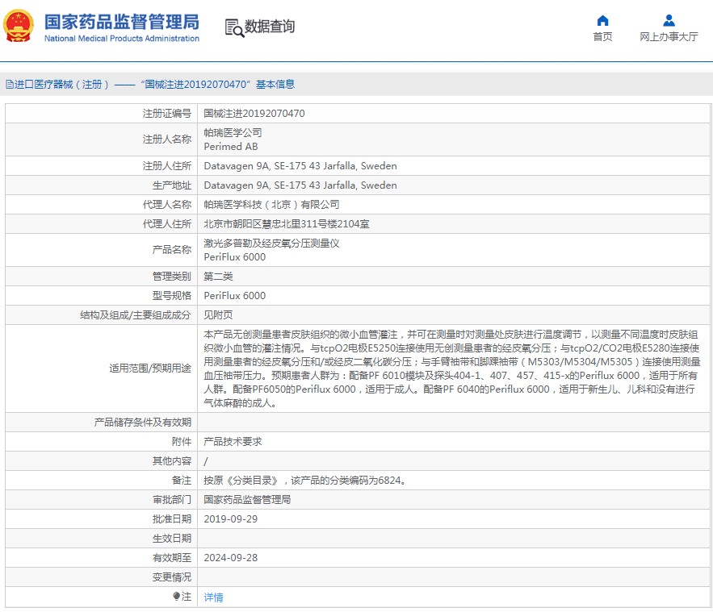Screen dimensions: 713x612
Task: Click the 基本信息 heading text
Action: pos(275,85)
